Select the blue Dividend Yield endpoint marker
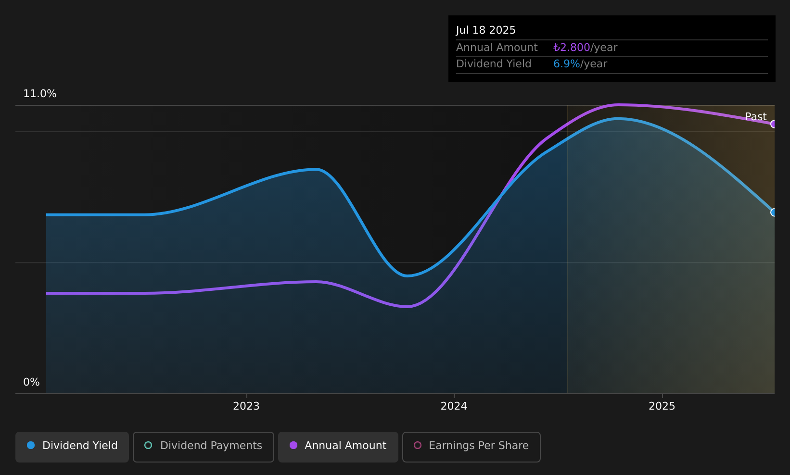 tap(774, 212)
